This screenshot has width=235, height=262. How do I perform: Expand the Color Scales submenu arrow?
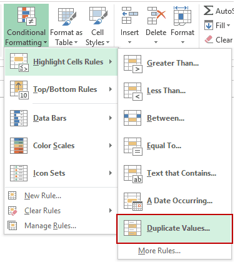[111, 145]
